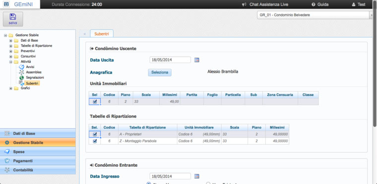Click the Test user icon
377x184 pixels.
pos(353,4)
